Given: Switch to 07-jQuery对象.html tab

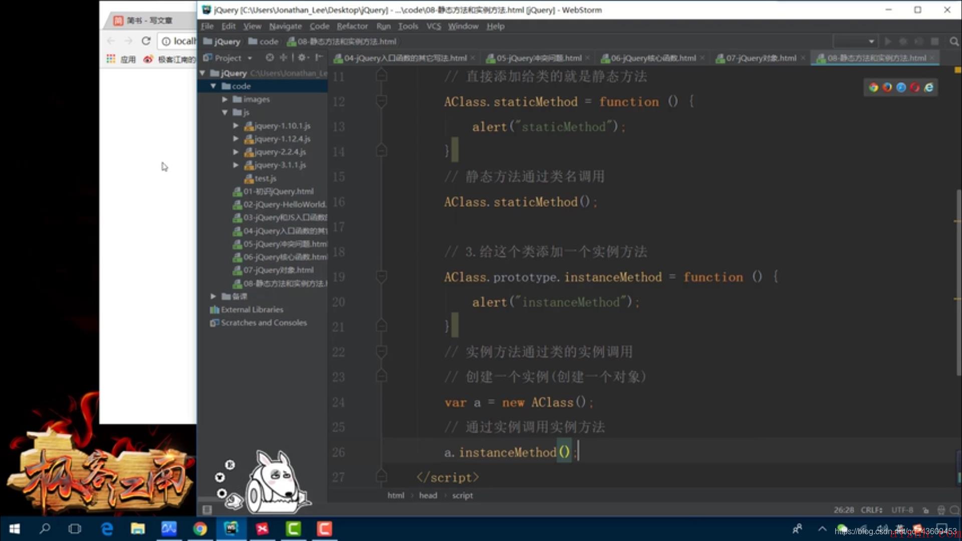Looking at the screenshot, I should pyautogui.click(x=761, y=58).
